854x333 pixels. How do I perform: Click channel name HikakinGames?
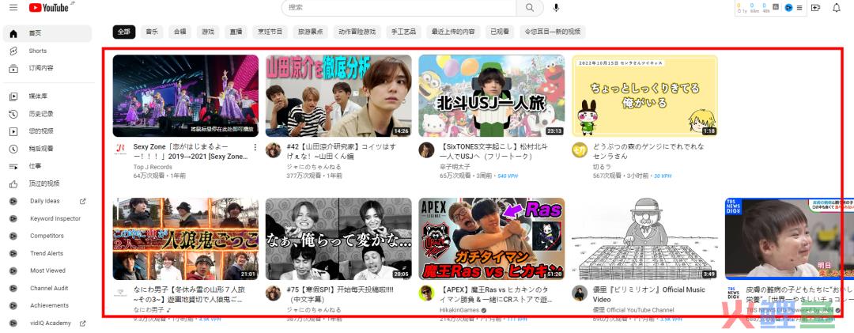click(x=460, y=309)
